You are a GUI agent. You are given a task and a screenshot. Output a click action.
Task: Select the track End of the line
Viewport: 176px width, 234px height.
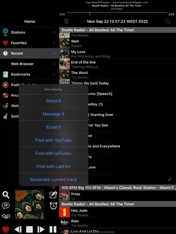coord(117,64)
